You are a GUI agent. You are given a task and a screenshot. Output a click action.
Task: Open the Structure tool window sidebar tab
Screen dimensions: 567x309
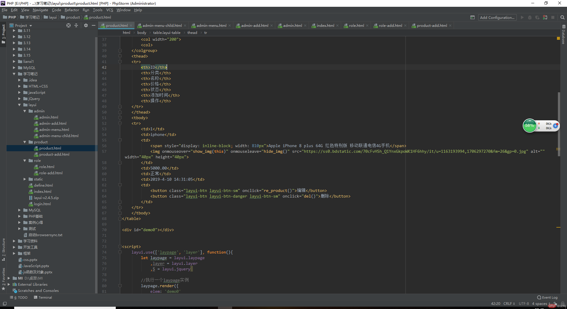pos(4,249)
